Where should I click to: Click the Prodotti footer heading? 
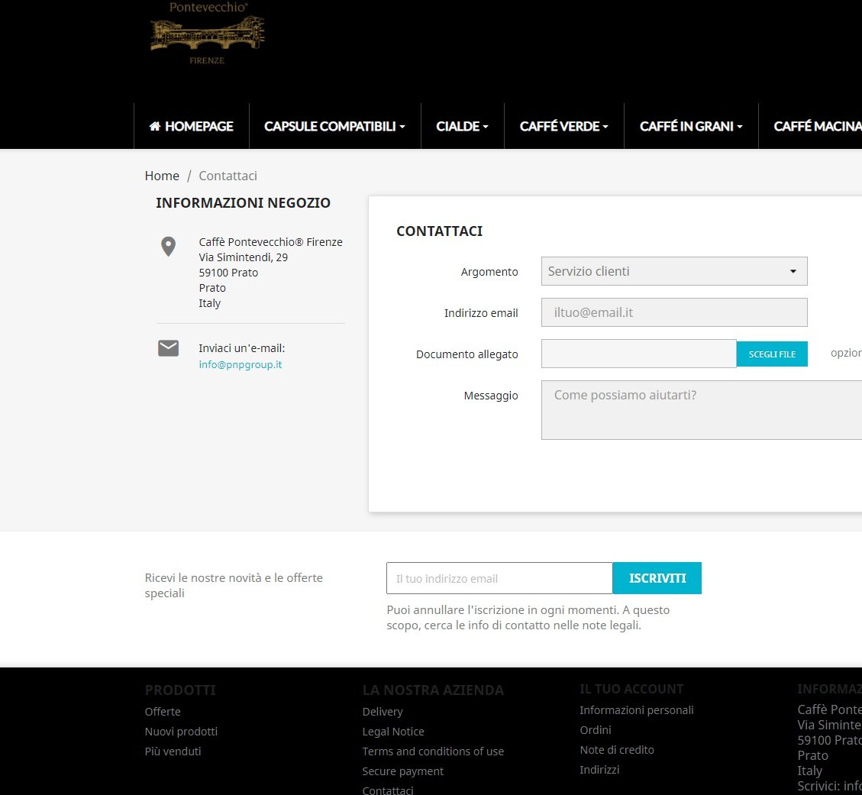click(180, 690)
